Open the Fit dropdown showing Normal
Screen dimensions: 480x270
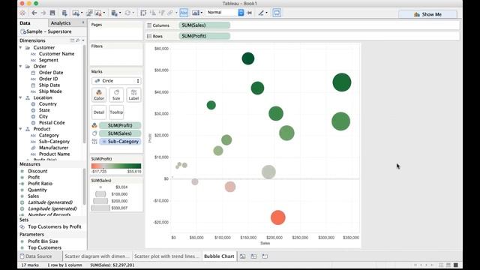coord(225,13)
